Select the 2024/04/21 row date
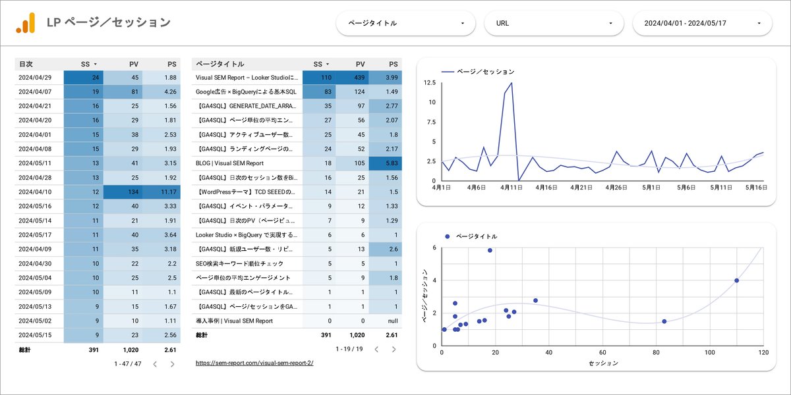Image resolution: width=791 pixels, height=395 pixels. point(35,105)
